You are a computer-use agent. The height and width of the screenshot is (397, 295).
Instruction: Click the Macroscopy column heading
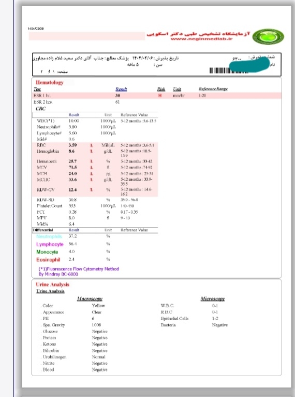(90, 299)
